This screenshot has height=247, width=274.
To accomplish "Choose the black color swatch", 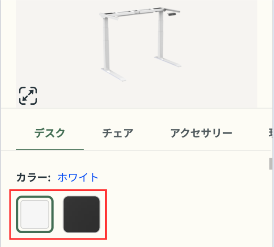I will pyautogui.click(x=82, y=214).
